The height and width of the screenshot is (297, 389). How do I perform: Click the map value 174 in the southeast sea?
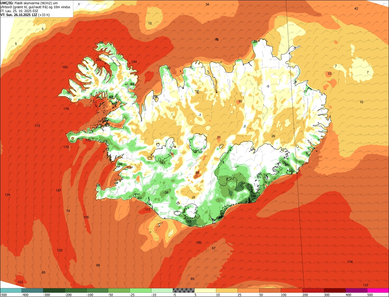point(350,262)
